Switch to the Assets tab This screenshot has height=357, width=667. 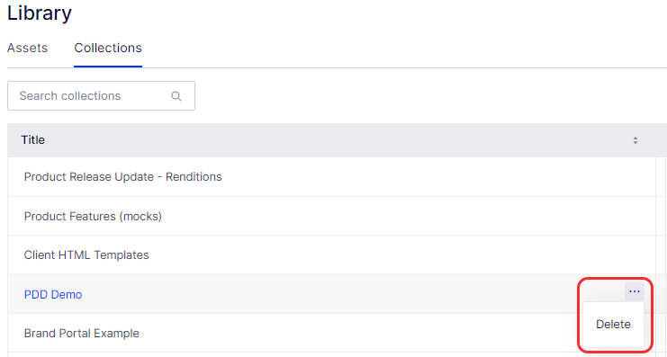(x=27, y=48)
